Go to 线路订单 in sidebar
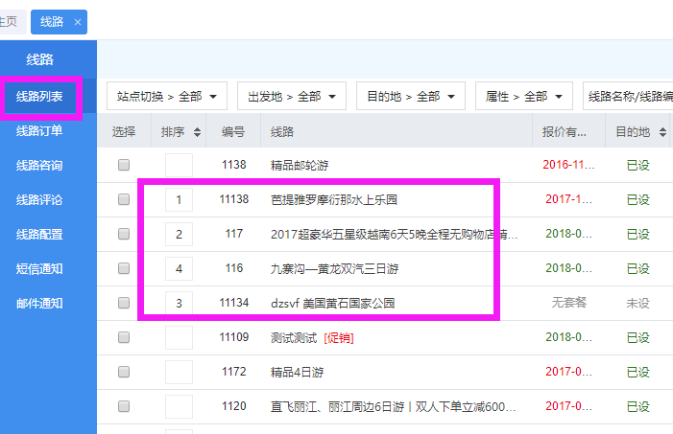 [x=39, y=131]
